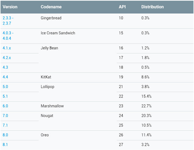Visit the 6.0 Marshmallow version link
This screenshot has height=150, width=194.
pos(5,106)
